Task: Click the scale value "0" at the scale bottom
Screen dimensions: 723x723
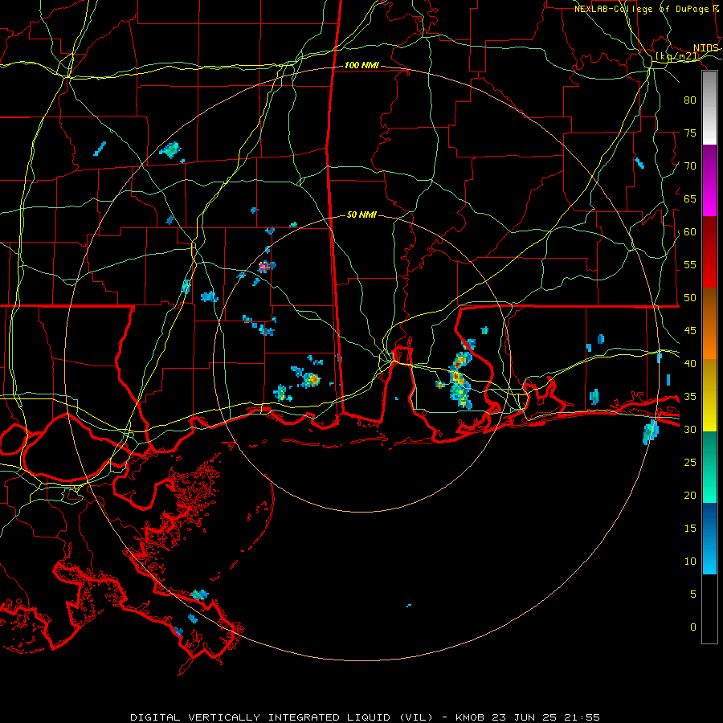Action: click(x=693, y=627)
